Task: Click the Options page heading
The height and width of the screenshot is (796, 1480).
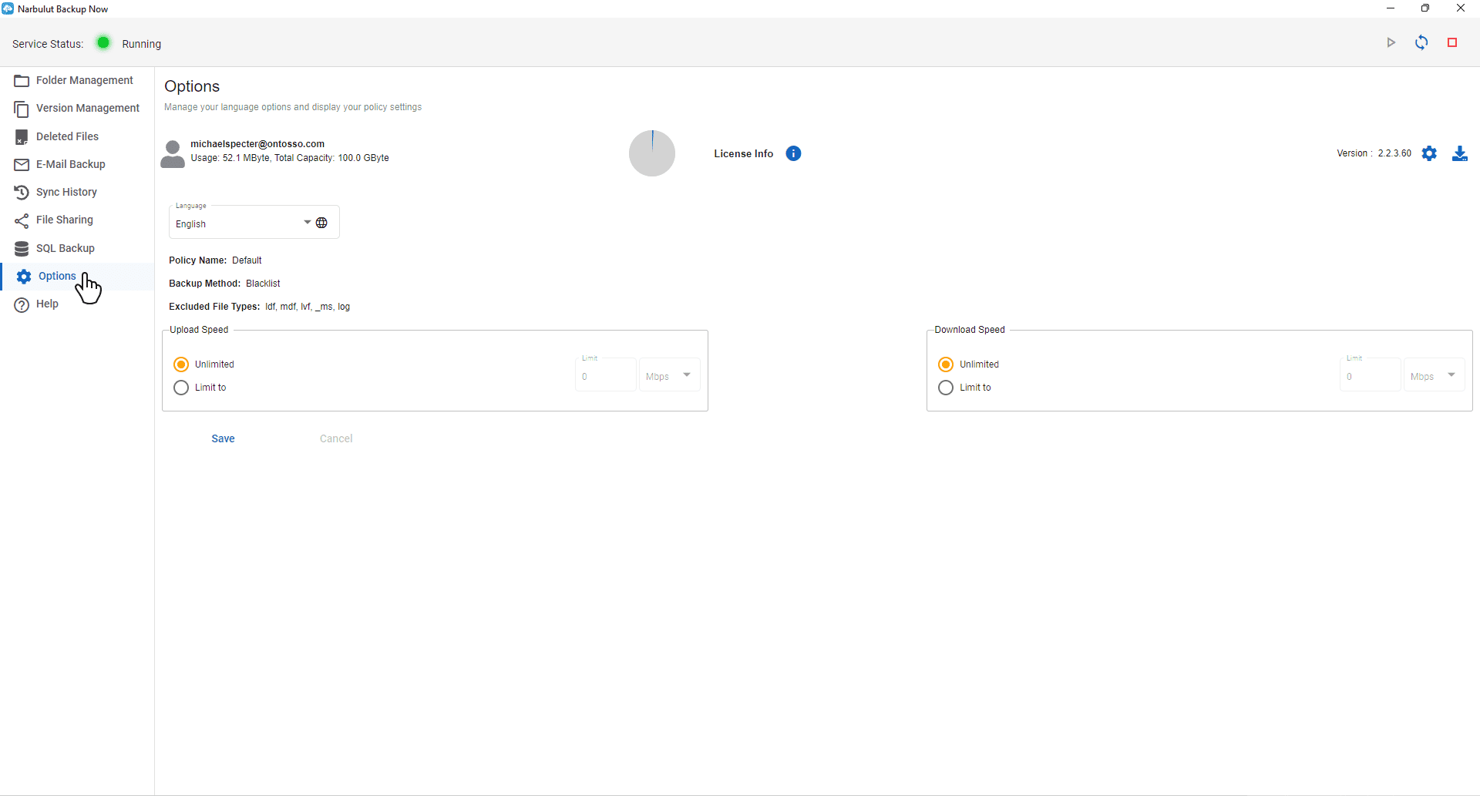Action: 192,86
